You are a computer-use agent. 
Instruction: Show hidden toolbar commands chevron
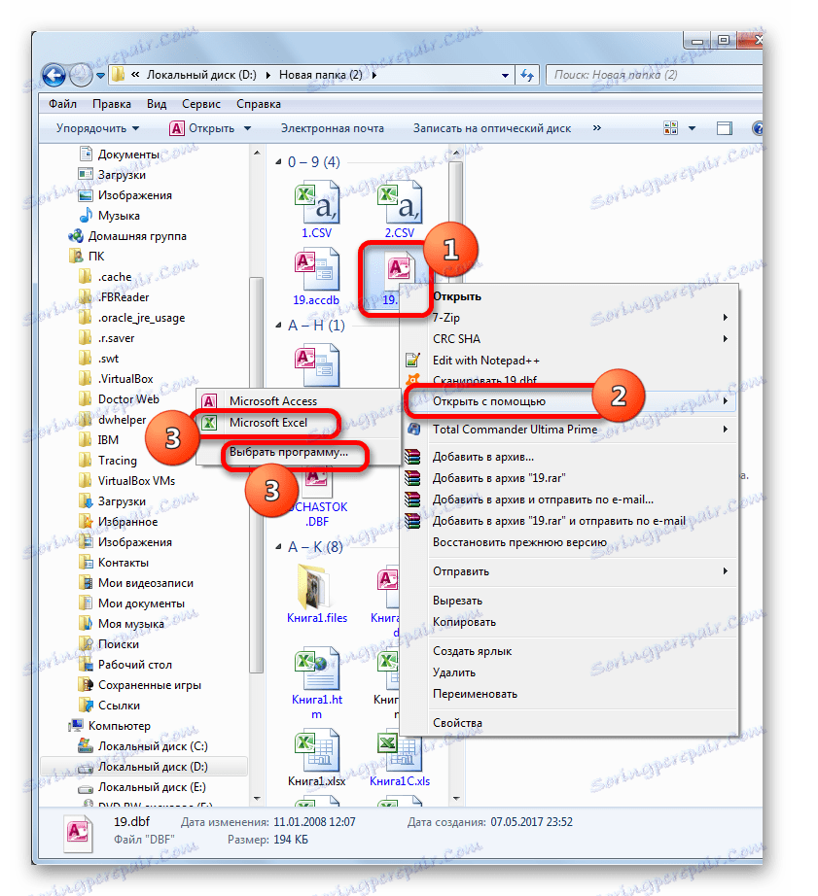(x=597, y=128)
